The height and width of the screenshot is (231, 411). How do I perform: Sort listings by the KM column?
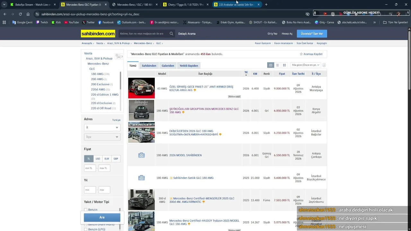coord(255,74)
